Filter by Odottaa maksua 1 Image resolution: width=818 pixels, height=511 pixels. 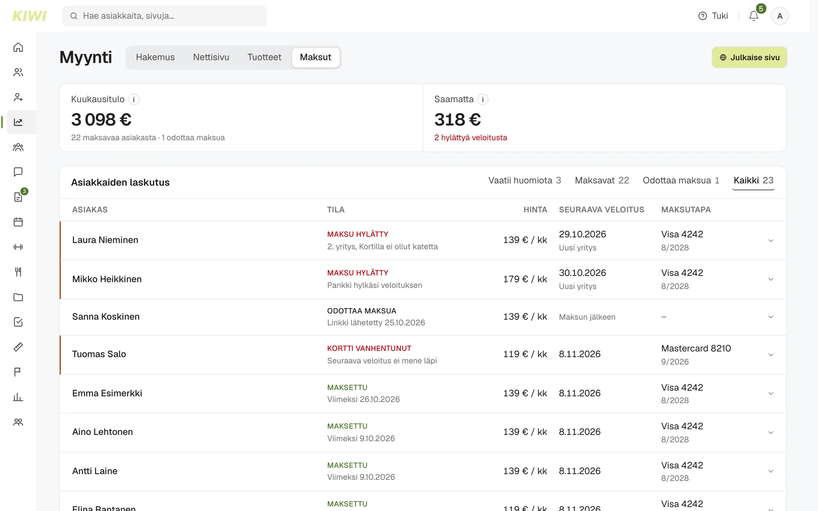pyautogui.click(x=681, y=181)
